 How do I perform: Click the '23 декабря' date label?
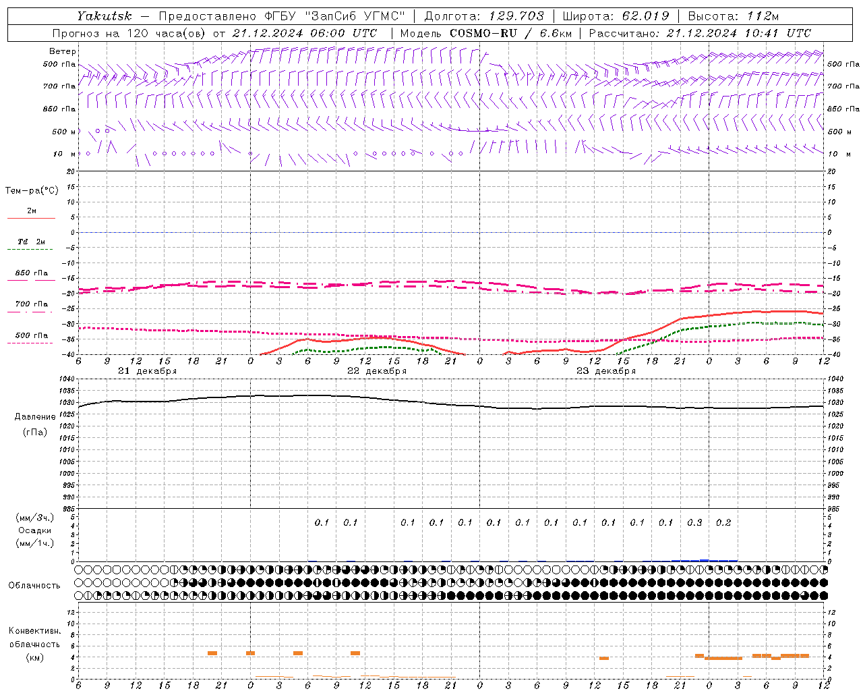606,371
